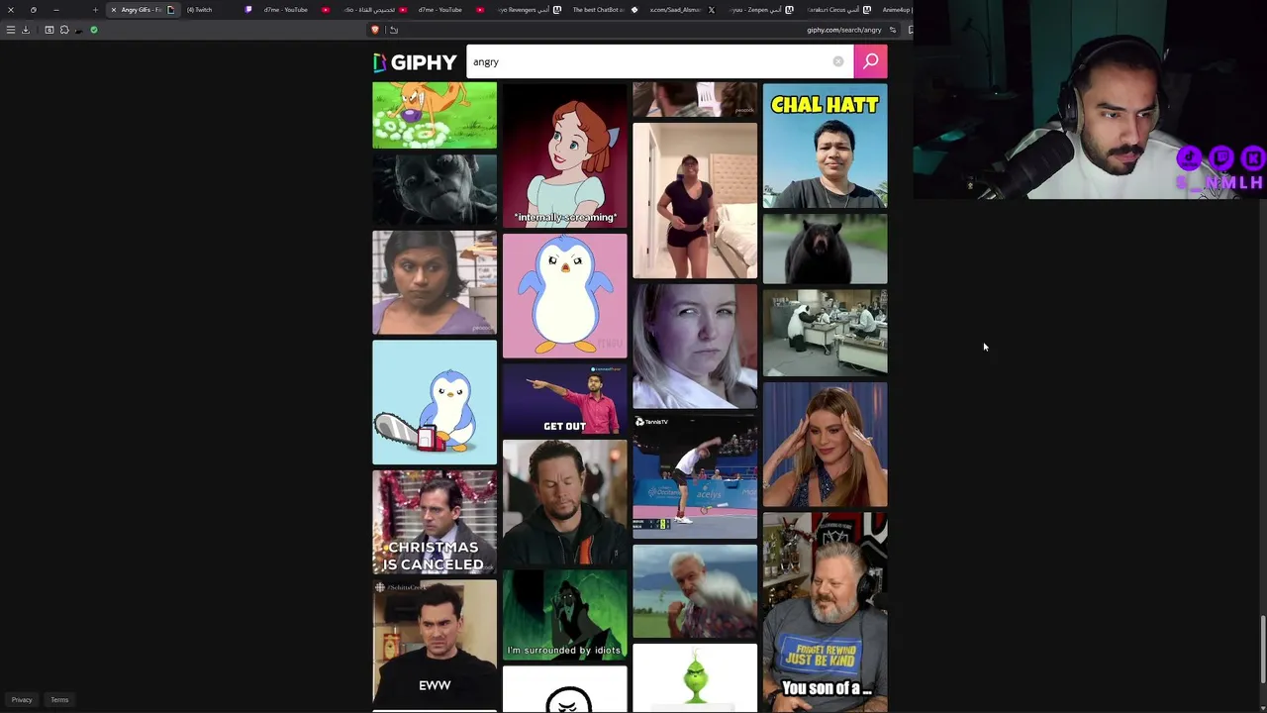
Task: Open a new tab with the plus button
Action: pos(95,10)
